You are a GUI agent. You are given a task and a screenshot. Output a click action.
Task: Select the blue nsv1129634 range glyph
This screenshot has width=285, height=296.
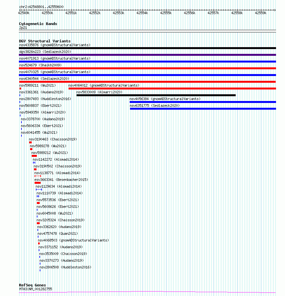39,190
